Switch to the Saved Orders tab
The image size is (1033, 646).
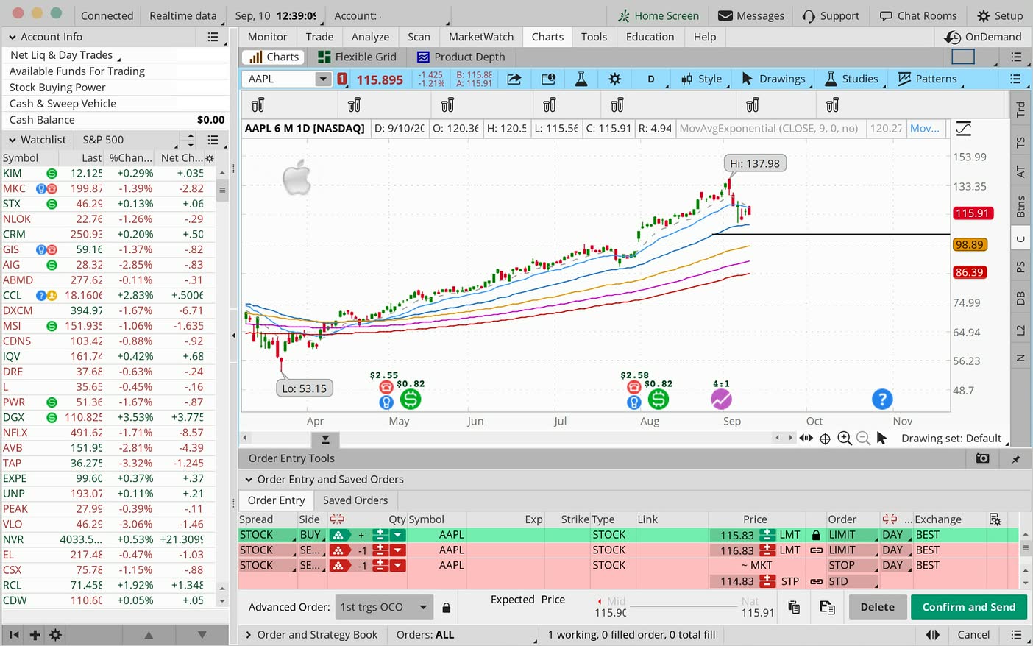[355, 500]
